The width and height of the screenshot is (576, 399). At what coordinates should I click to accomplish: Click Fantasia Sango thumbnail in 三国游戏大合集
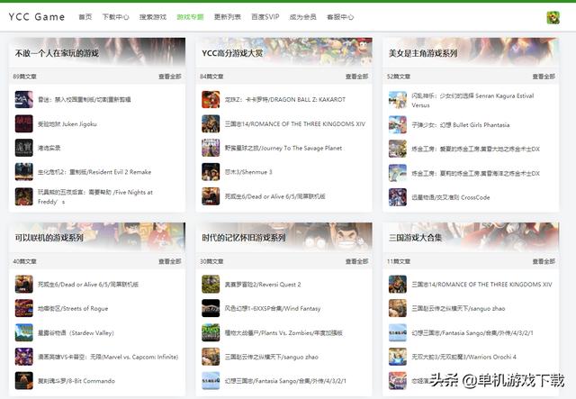[x=398, y=332]
